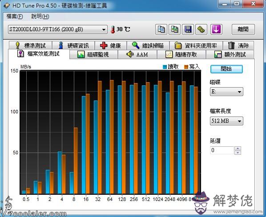Expand the 磁碟 E: drive dropdown
Image resolution: width=266 pixels, height=217 pixels.
pyautogui.click(x=226, y=92)
